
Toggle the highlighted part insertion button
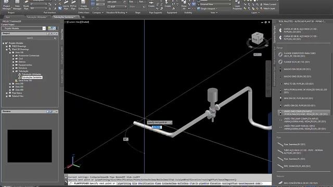pos(60,8)
